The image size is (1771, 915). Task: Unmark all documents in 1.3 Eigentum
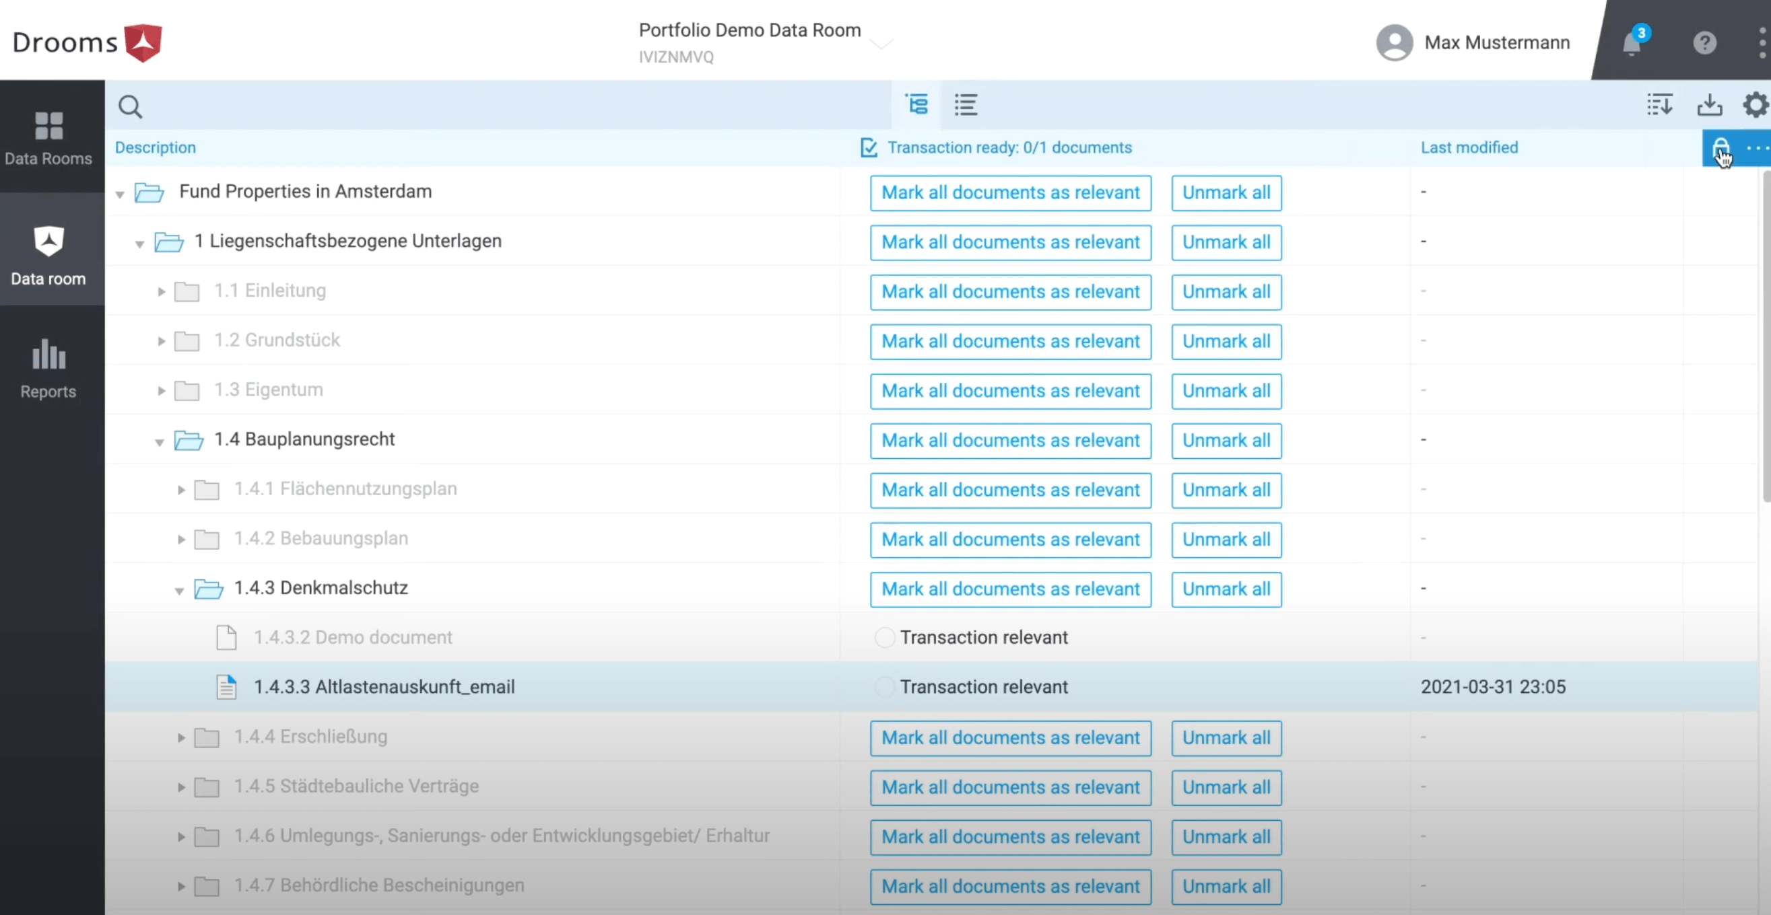click(1226, 390)
